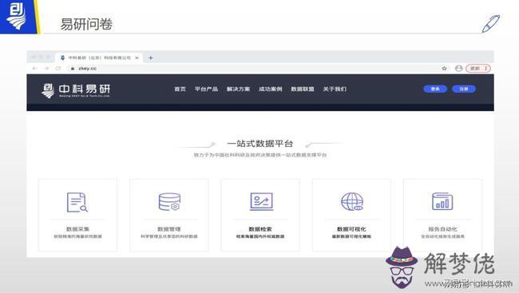Screen dimensions: 519x293
Task: Open 成功案例 navigation item
Action: pos(270,89)
